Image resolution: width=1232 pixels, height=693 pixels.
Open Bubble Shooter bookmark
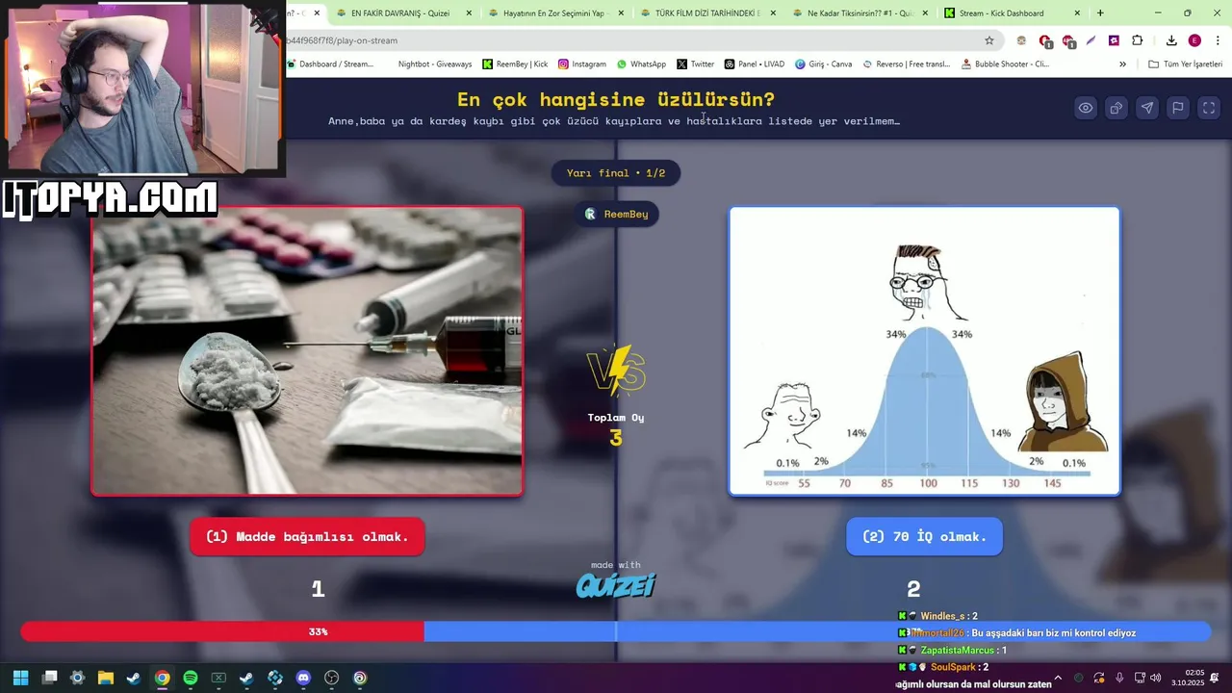(1005, 64)
